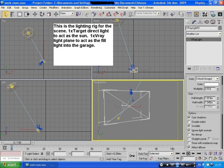The image size is (224, 168).
Task: Activate the Select and Rotate tool
Action: click(x=42, y=14)
